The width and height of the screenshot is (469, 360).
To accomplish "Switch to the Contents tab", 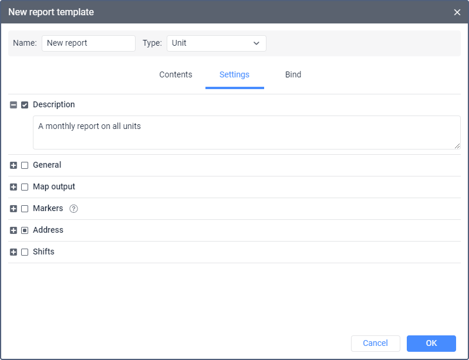I will (x=176, y=75).
